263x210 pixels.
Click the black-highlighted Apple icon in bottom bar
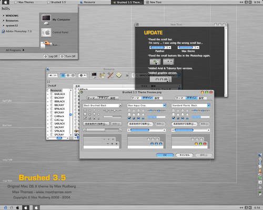click(26, 207)
